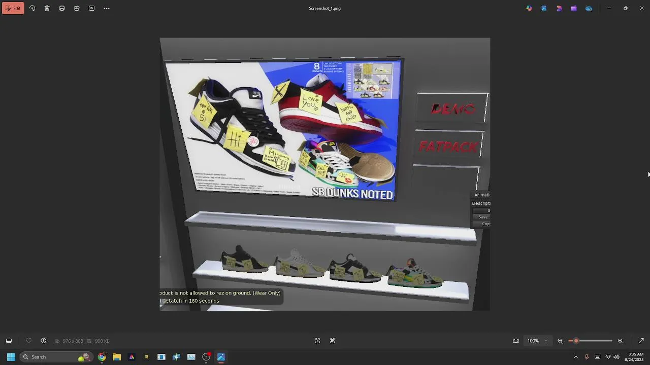Open the Microsoft 365 Copilot icon

pyautogui.click(x=529, y=8)
